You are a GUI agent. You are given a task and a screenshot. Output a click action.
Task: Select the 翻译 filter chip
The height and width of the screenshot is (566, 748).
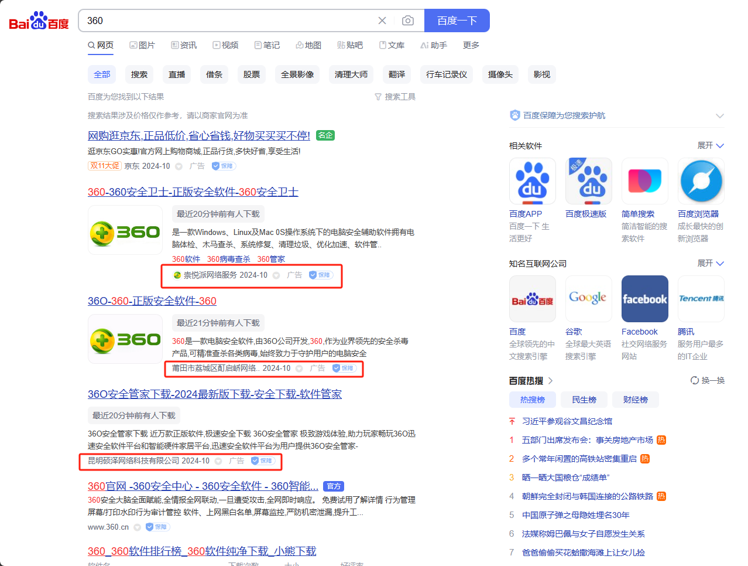click(x=397, y=74)
